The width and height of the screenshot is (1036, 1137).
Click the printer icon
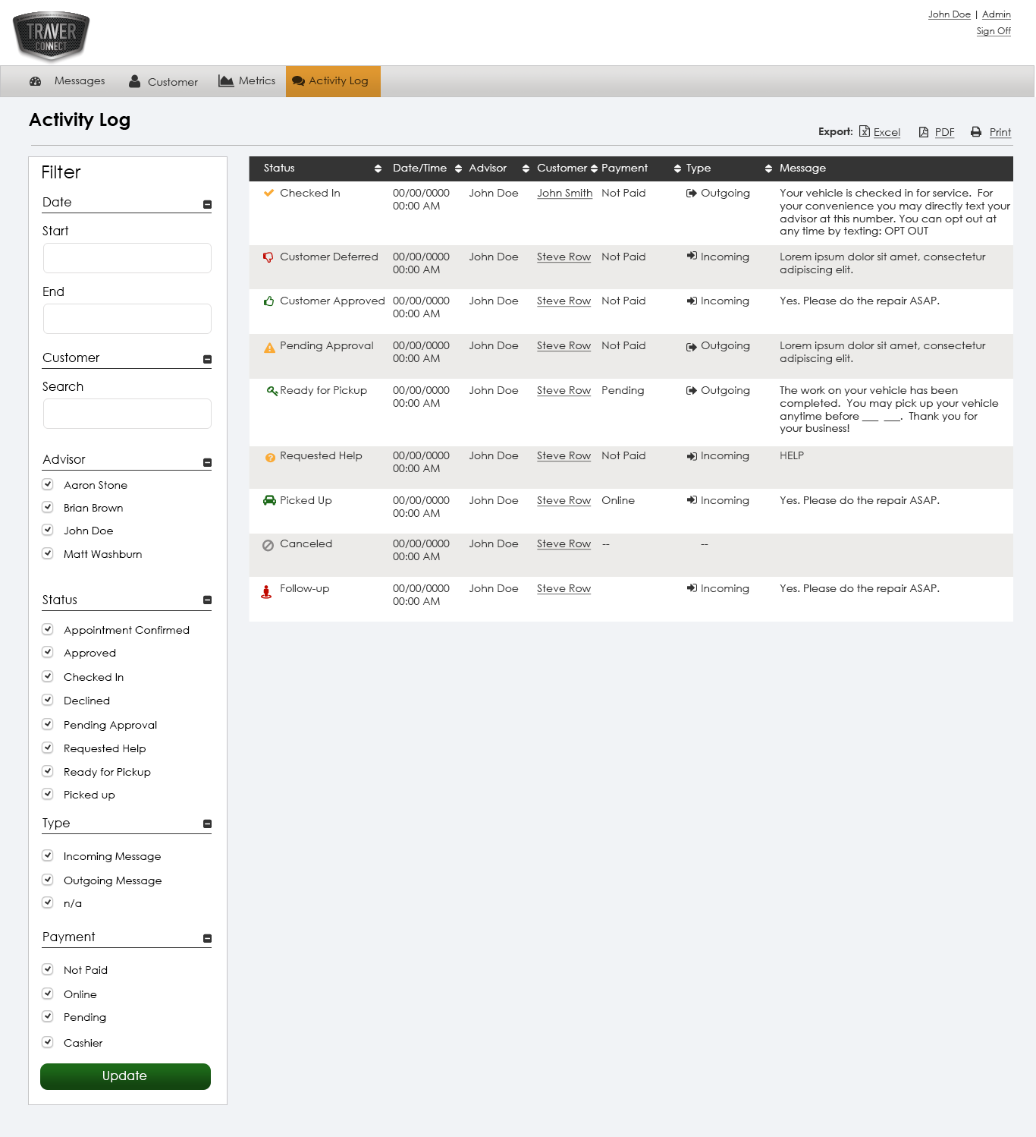pos(976,132)
